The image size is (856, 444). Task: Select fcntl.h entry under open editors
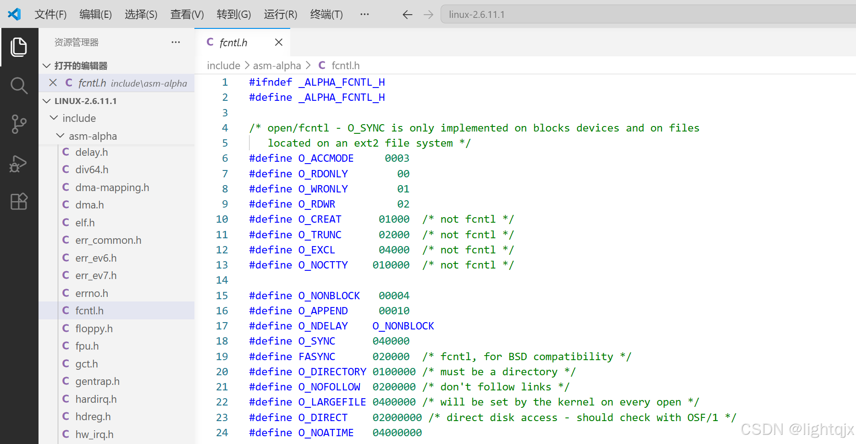[116, 83]
